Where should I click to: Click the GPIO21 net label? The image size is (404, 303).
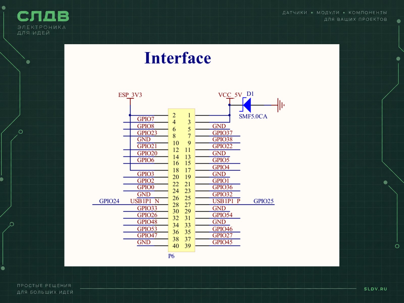(147, 146)
